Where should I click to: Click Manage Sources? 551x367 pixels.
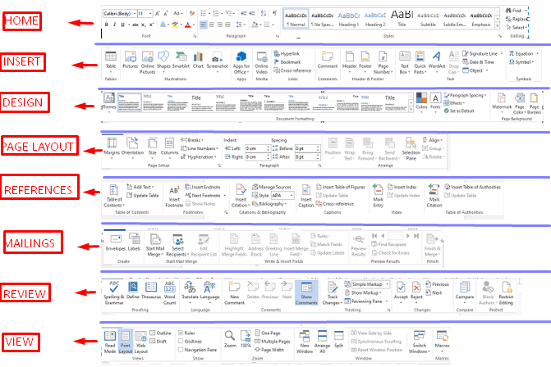(272, 187)
